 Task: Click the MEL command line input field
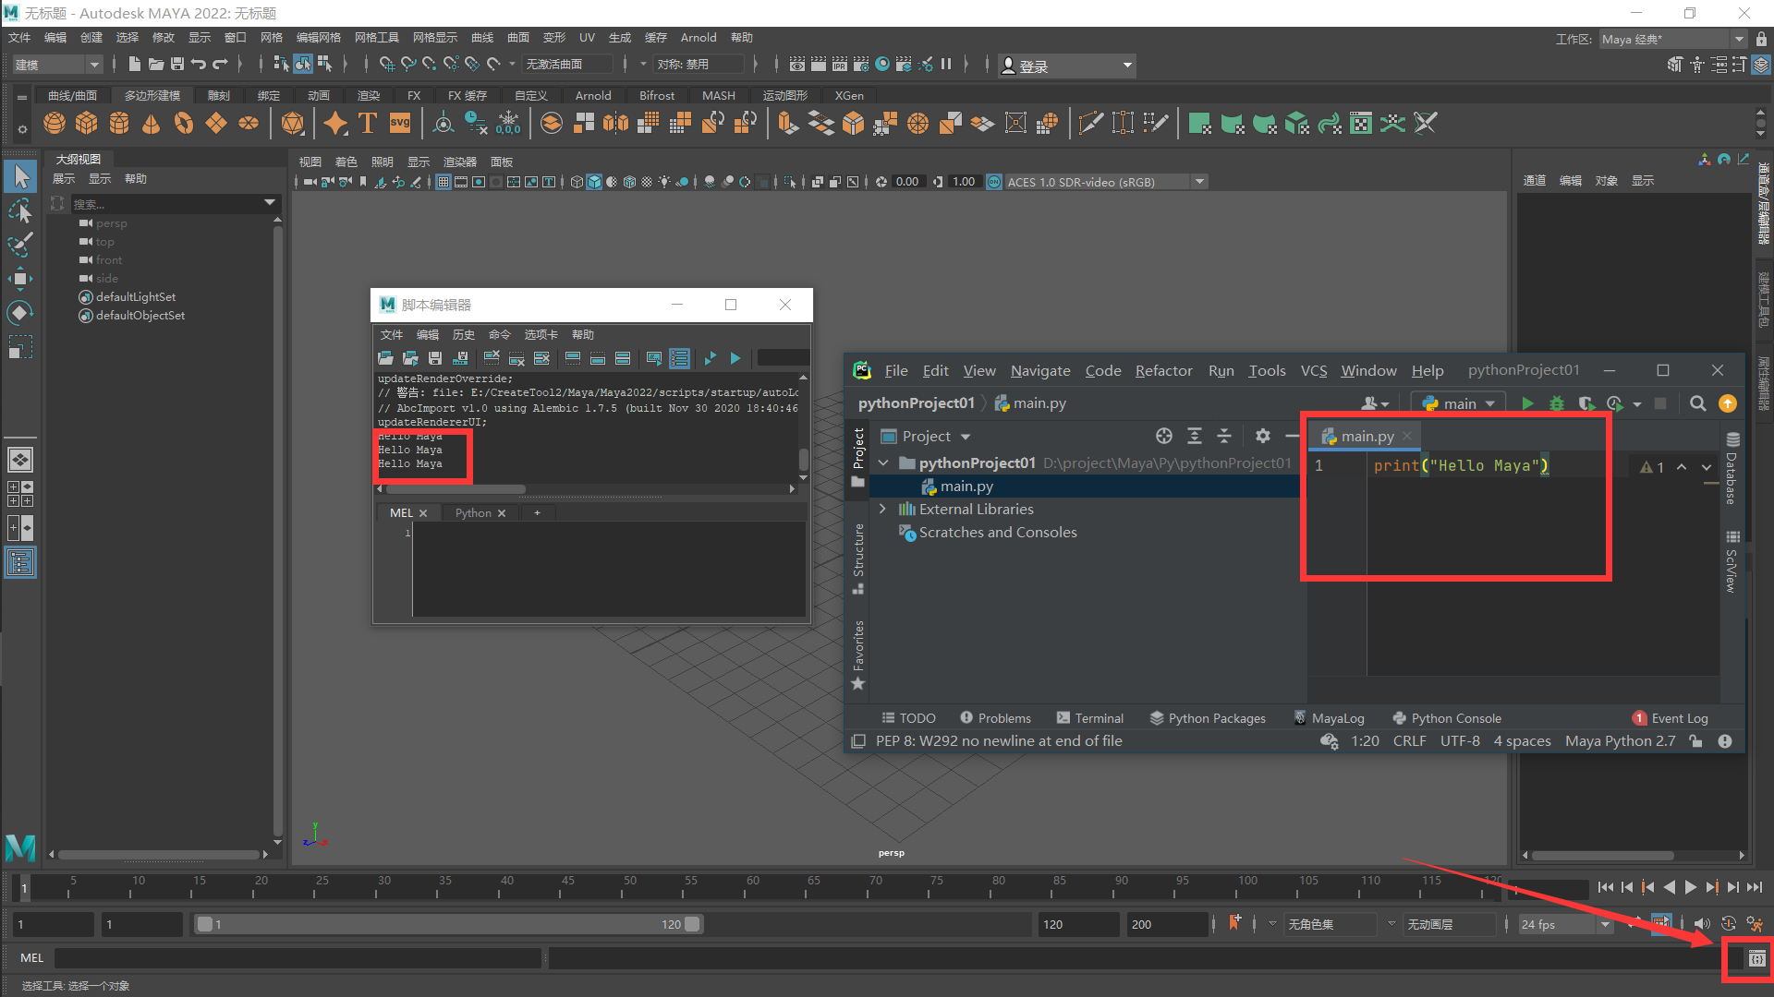tap(298, 958)
